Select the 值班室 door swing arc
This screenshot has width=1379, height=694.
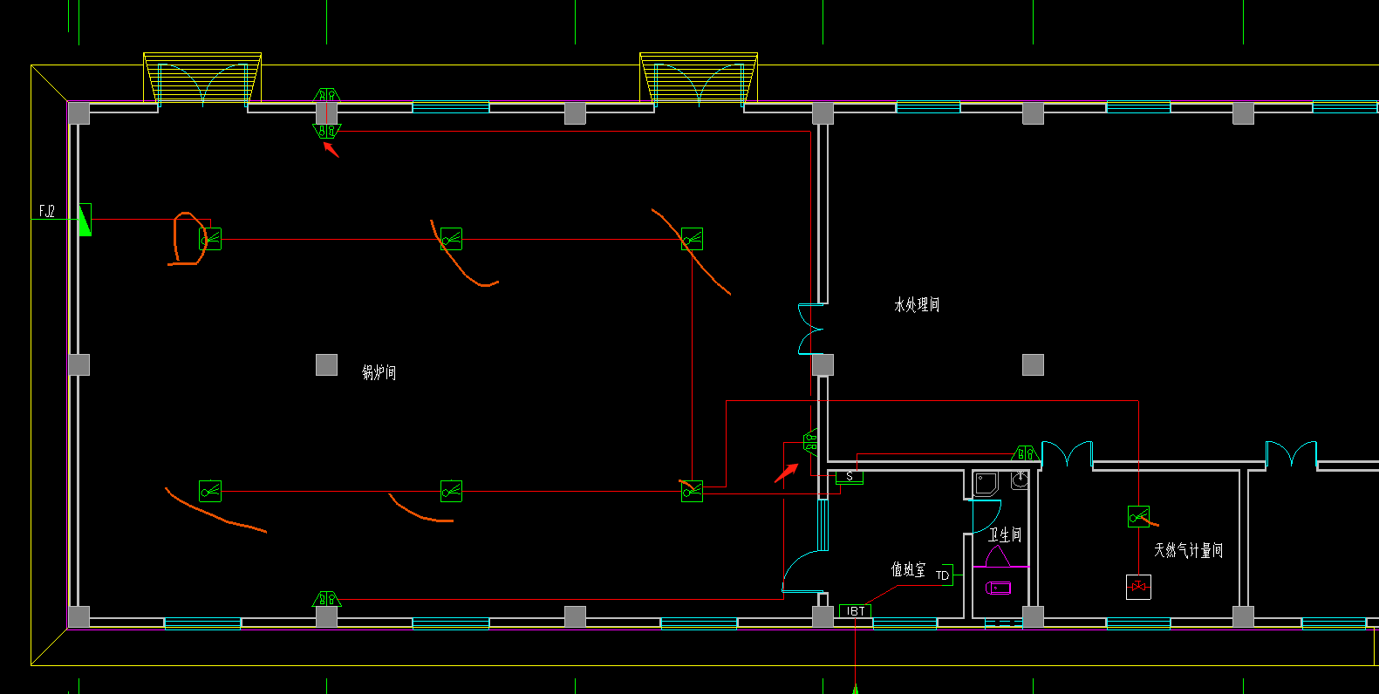coord(804,570)
